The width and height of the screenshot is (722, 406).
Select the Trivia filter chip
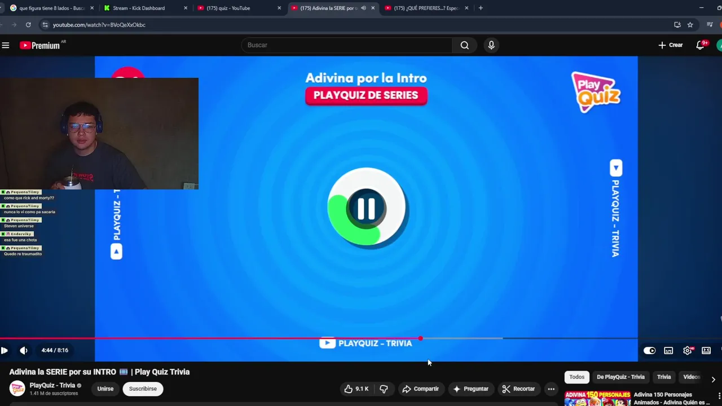point(664,377)
